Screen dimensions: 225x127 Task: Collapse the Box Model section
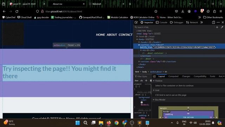[x=154, y=100]
